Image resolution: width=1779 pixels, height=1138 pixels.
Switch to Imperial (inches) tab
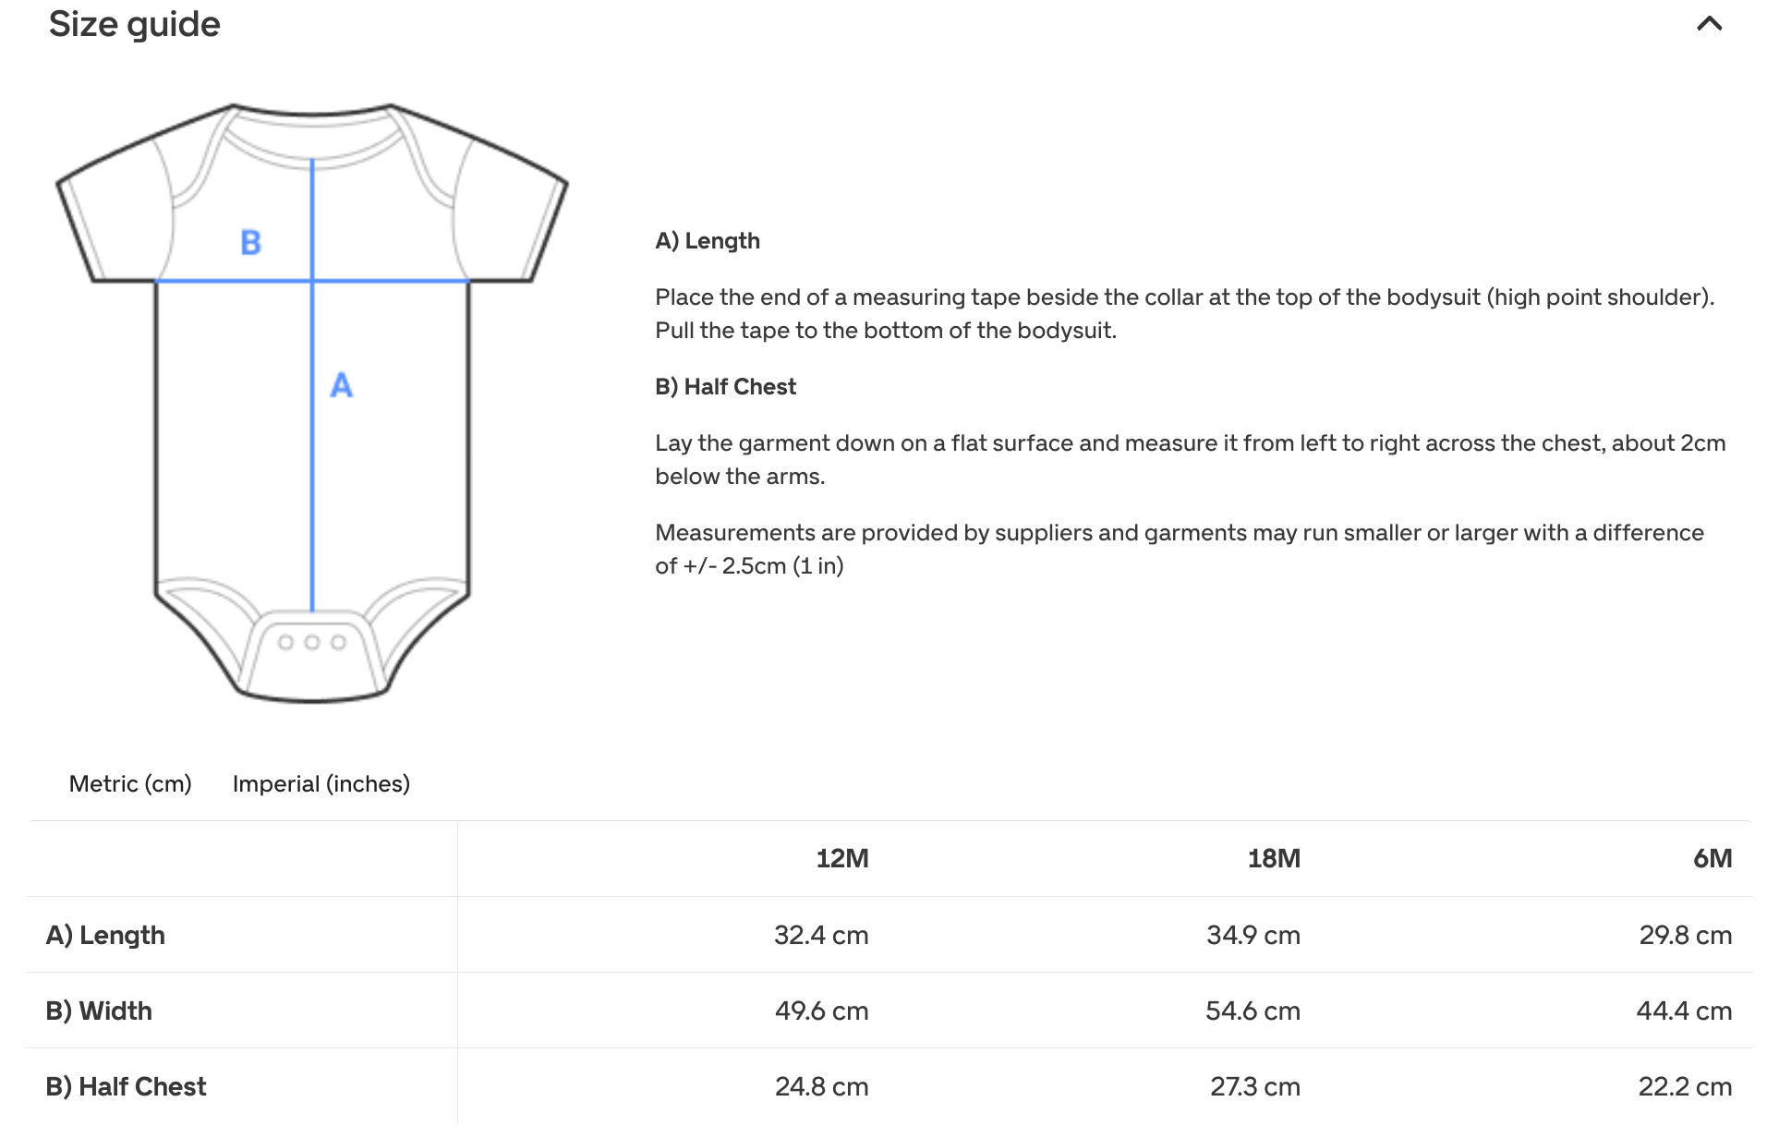tap(321, 784)
